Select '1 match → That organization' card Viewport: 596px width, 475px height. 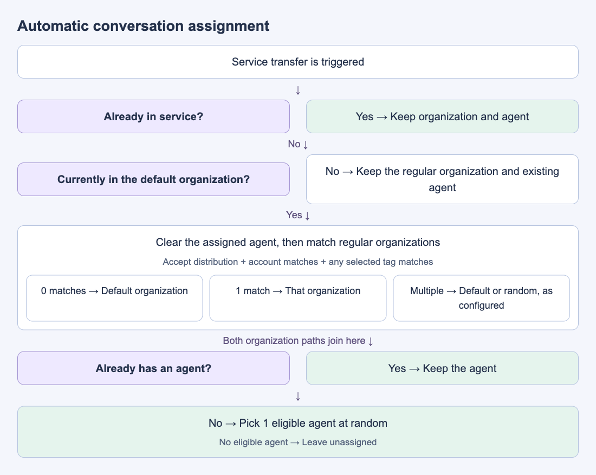pyautogui.click(x=298, y=298)
